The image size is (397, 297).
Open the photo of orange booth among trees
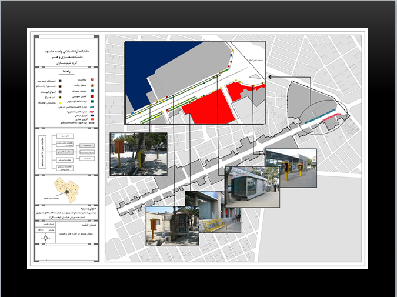(138, 154)
